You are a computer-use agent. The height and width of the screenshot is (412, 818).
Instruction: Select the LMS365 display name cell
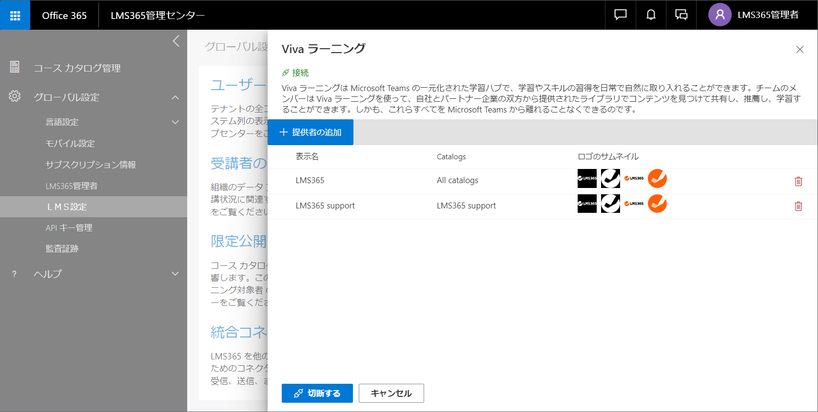click(x=310, y=180)
